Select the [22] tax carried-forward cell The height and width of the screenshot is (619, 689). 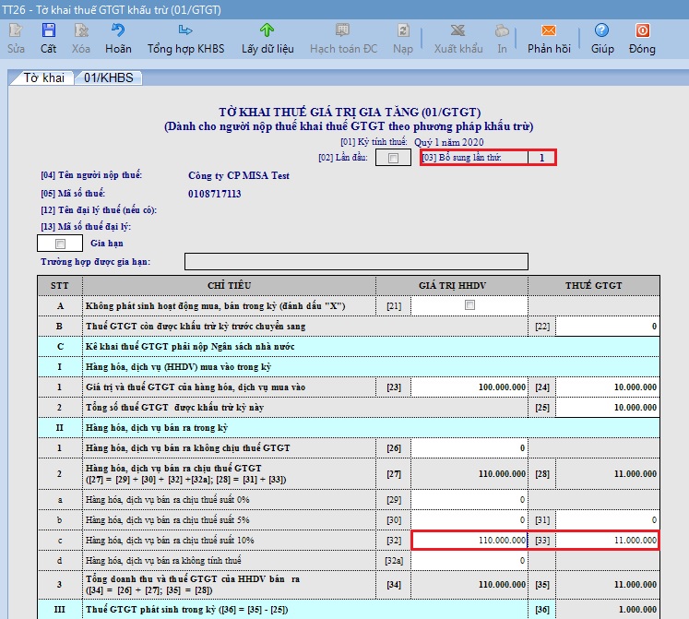607,327
